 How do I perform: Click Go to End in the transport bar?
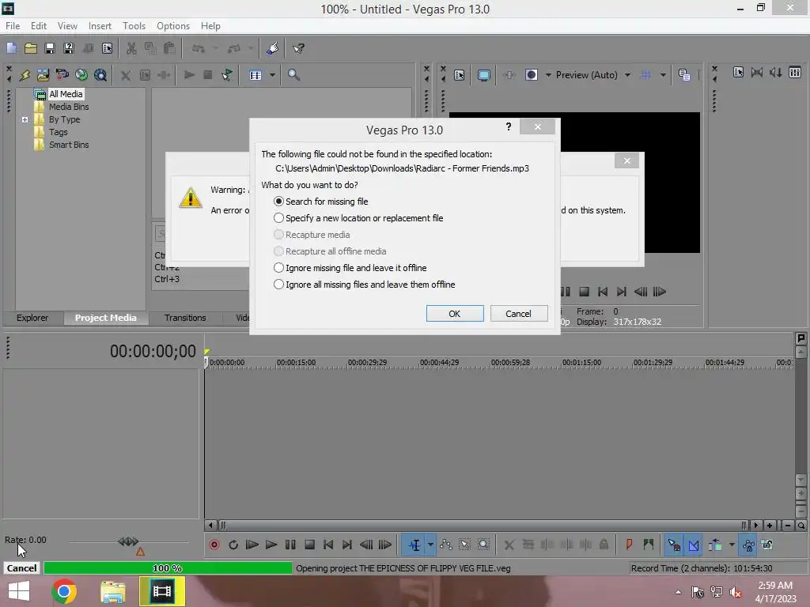(x=347, y=545)
